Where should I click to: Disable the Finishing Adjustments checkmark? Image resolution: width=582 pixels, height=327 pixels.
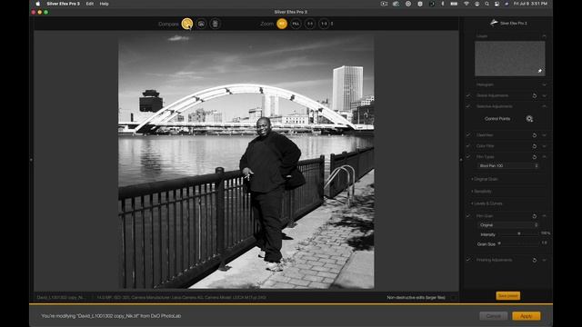468,260
